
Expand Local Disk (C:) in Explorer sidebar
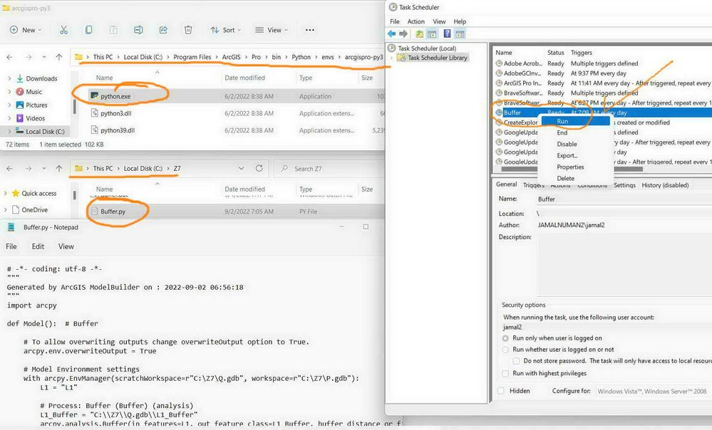point(9,132)
